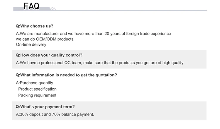Click the "A:Purchase quantity" line
The width and height of the screenshot is (220, 129).
[x=35, y=83]
